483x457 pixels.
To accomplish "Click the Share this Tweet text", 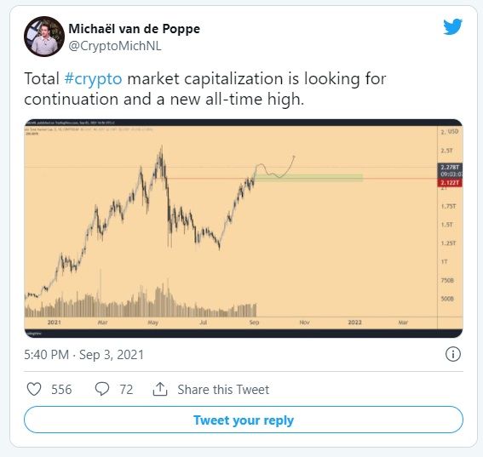I will [223, 390].
